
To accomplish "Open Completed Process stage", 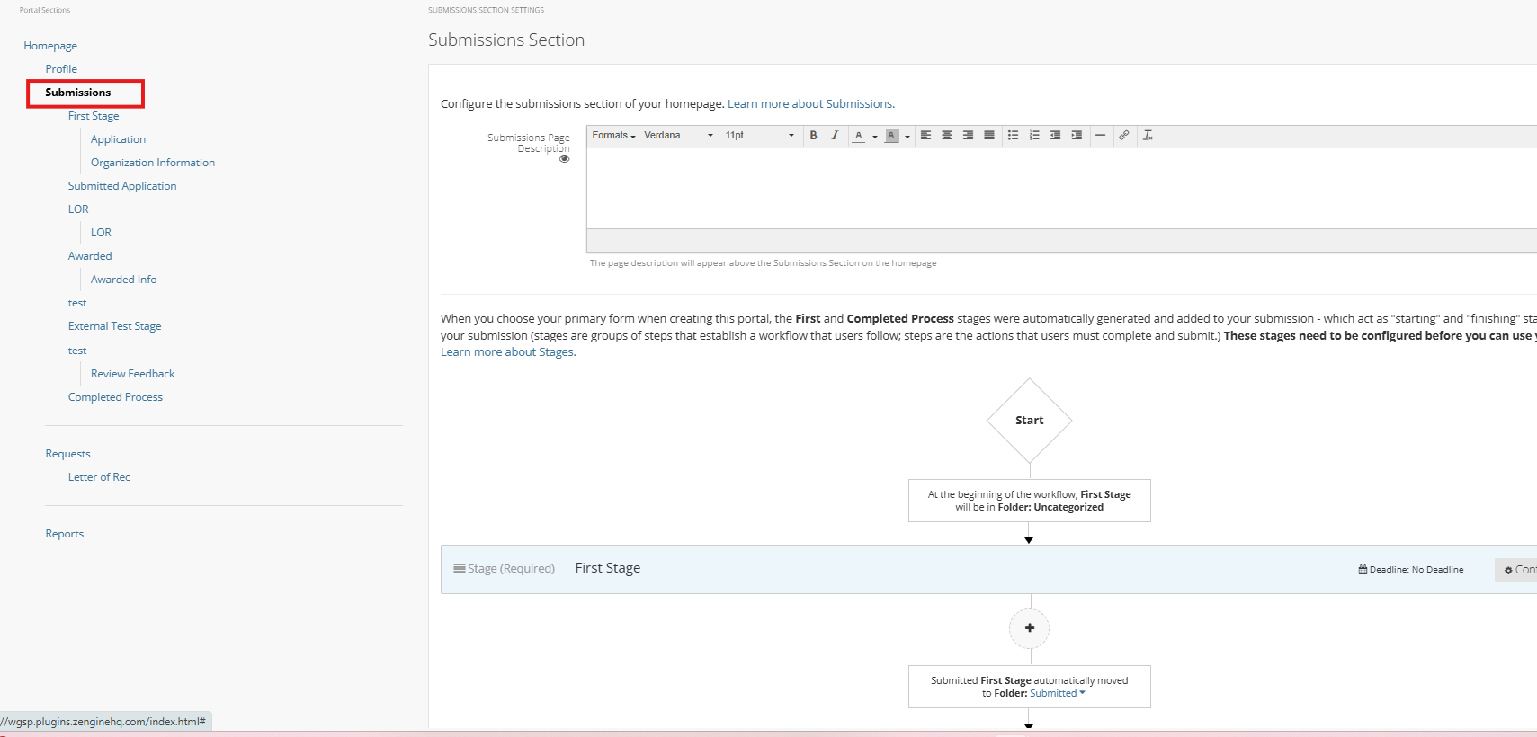I will tap(115, 397).
